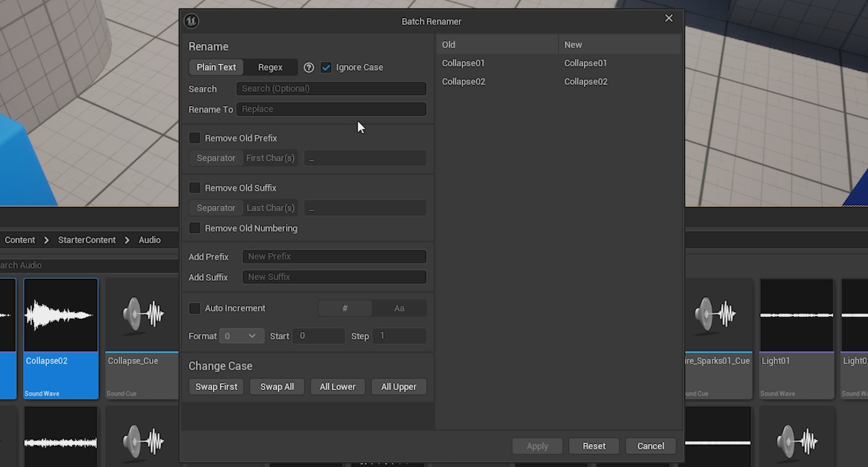The width and height of the screenshot is (868, 467).
Task: Click the Unreal Engine logo in the dialog header
Action: (191, 21)
